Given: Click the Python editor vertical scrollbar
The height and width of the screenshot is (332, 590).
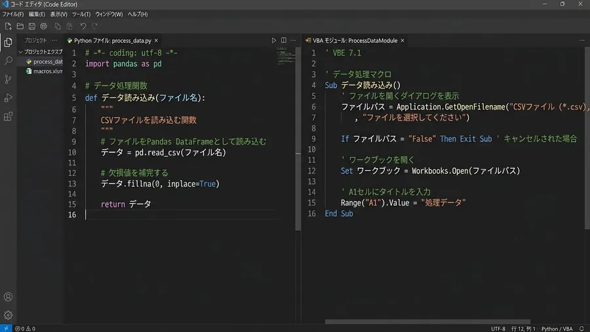Looking at the screenshot, I should pyautogui.click(x=298, y=138).
